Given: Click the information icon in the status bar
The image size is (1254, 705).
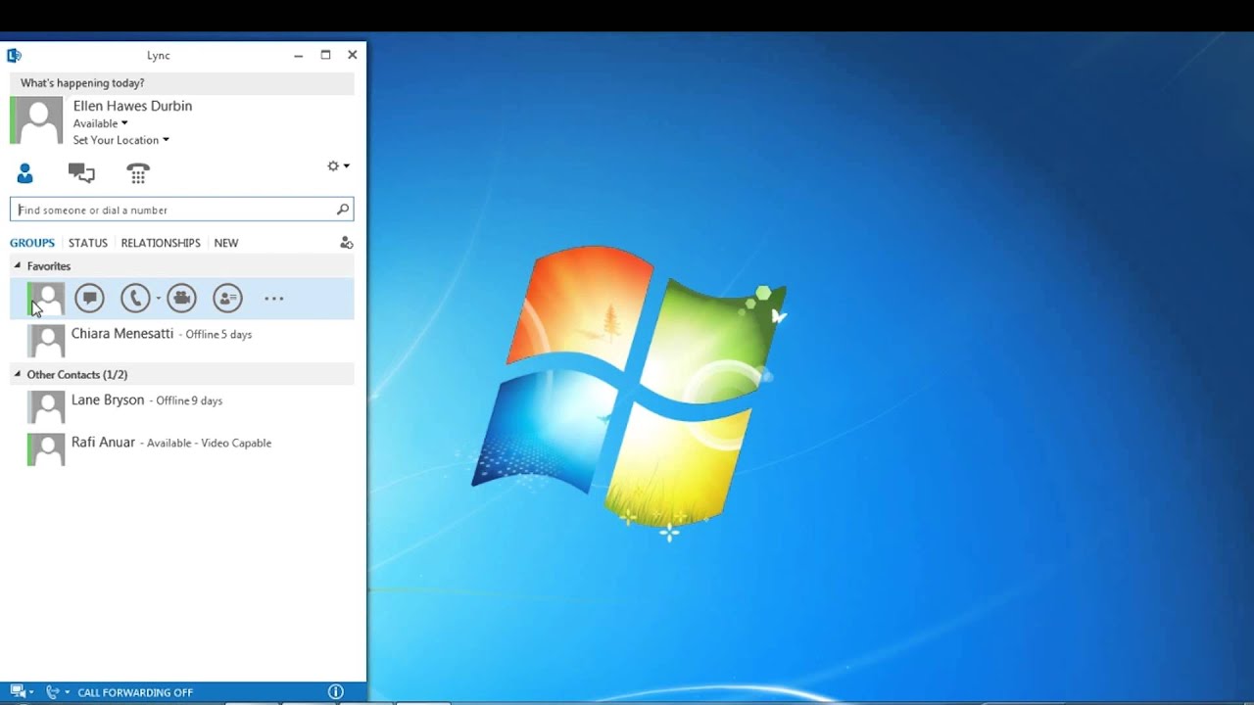Looking at the screenshot, I should coord(336,691).
